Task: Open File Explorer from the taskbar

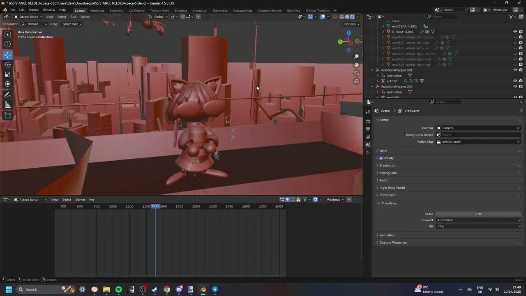Action: click(x=106, y=289)
